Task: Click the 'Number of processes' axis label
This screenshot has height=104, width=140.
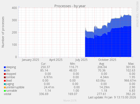Action: (x=3, y=32)
